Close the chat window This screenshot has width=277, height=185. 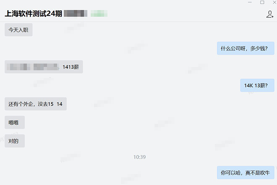click(275, 2)
